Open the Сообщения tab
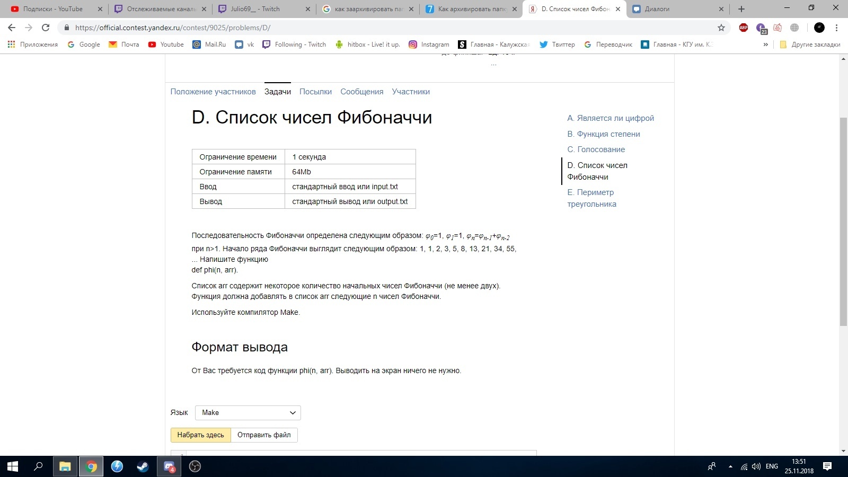 pos(362,92)
